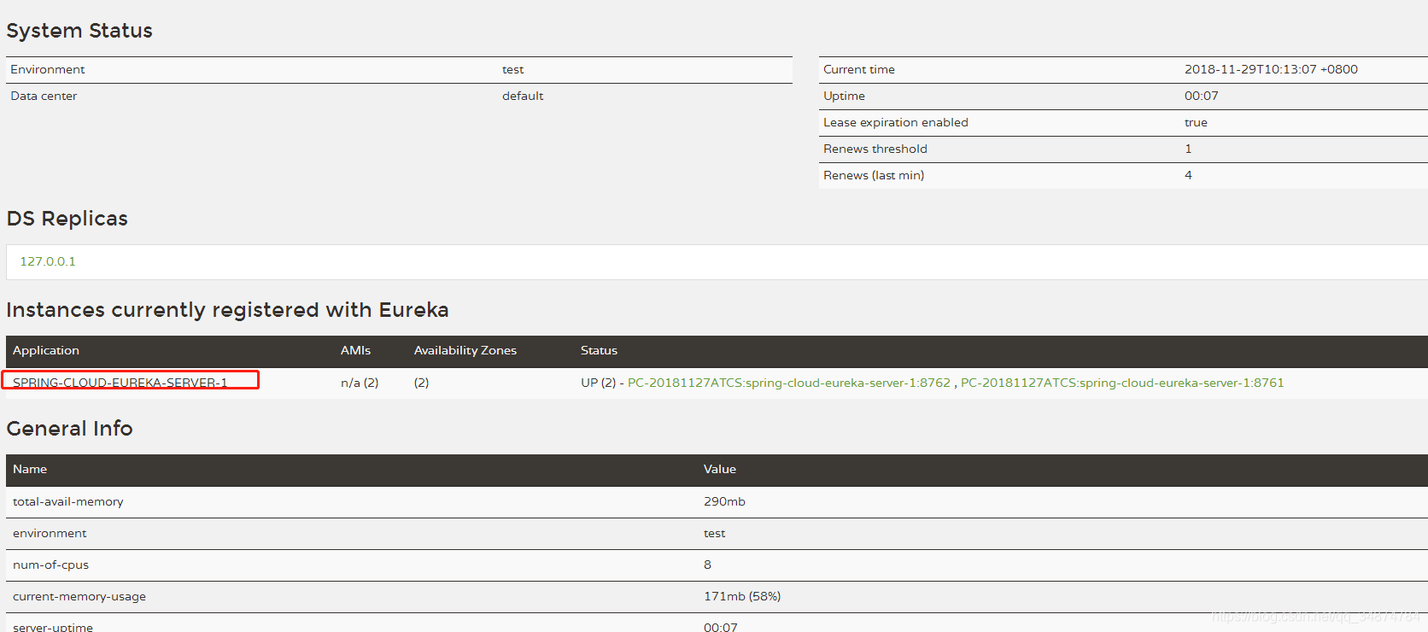Screen dimensions: 1428x632
Task: Click the total-avail-memory row name
Action: pos(68,501)
